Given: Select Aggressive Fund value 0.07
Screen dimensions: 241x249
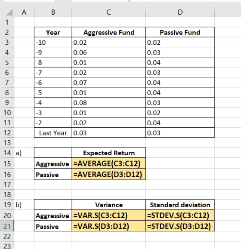Looking at the screenshot, I should [108, 83].
